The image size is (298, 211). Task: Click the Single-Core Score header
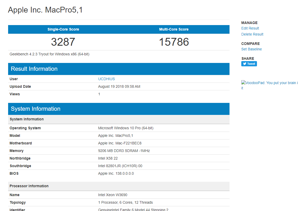(63, 30)
